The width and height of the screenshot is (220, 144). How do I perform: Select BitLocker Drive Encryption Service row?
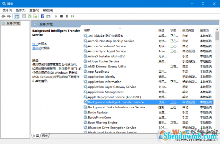148,128
